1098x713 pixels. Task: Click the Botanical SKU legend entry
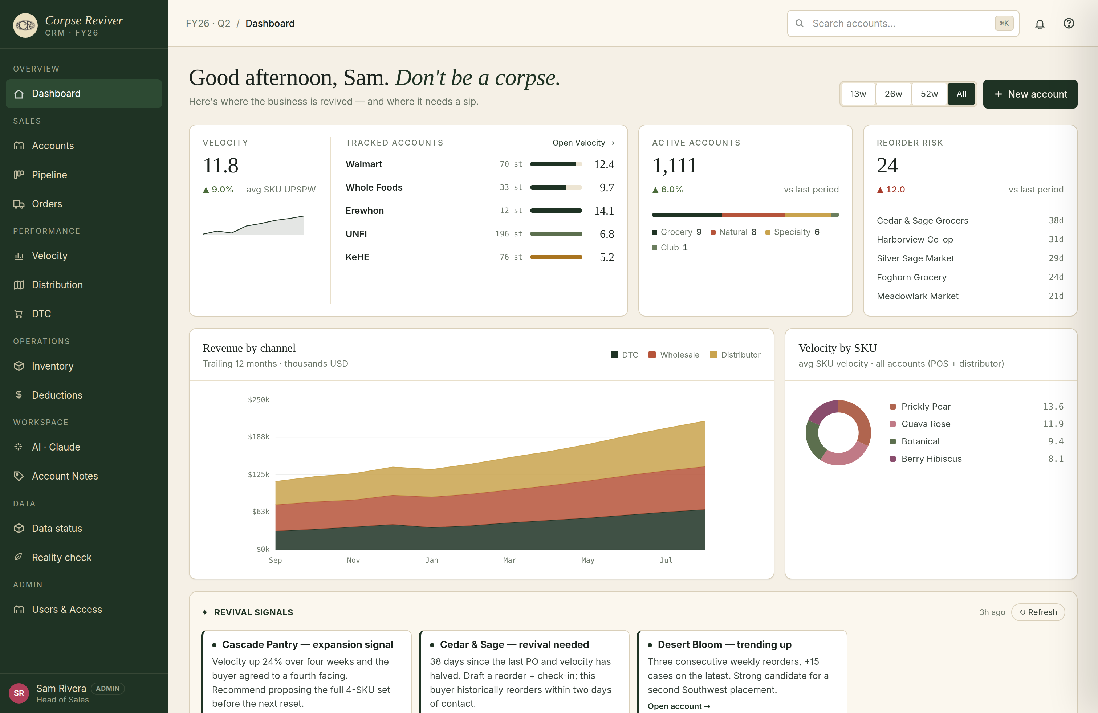pos(977,441)
